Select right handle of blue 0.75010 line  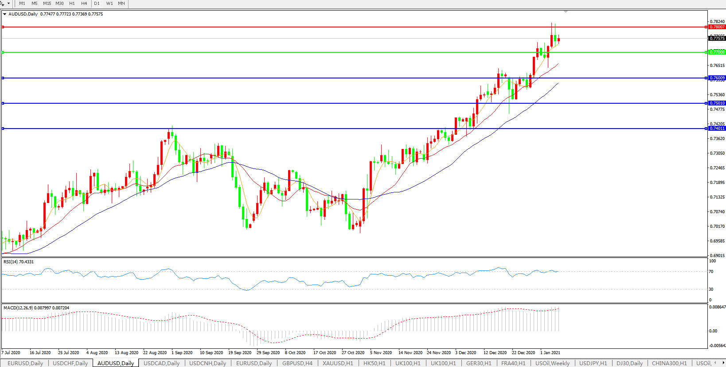pos(706,103)
